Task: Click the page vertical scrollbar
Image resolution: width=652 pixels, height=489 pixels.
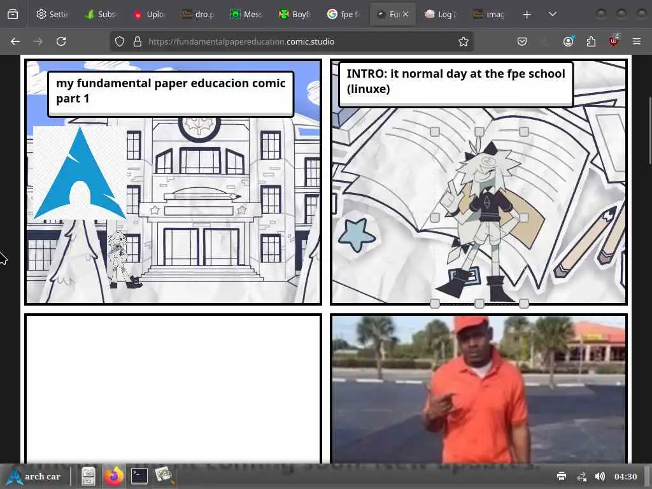Action: [649, 131]
